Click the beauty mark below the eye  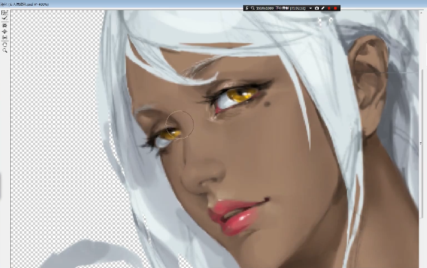(267, 104)
